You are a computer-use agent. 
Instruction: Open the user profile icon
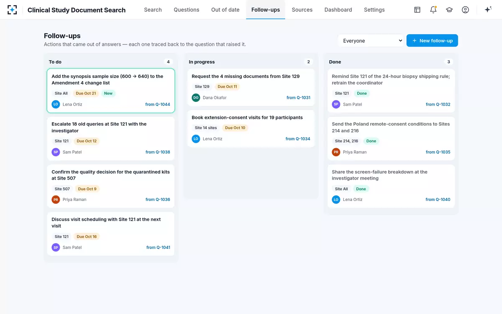coord(465,10)
